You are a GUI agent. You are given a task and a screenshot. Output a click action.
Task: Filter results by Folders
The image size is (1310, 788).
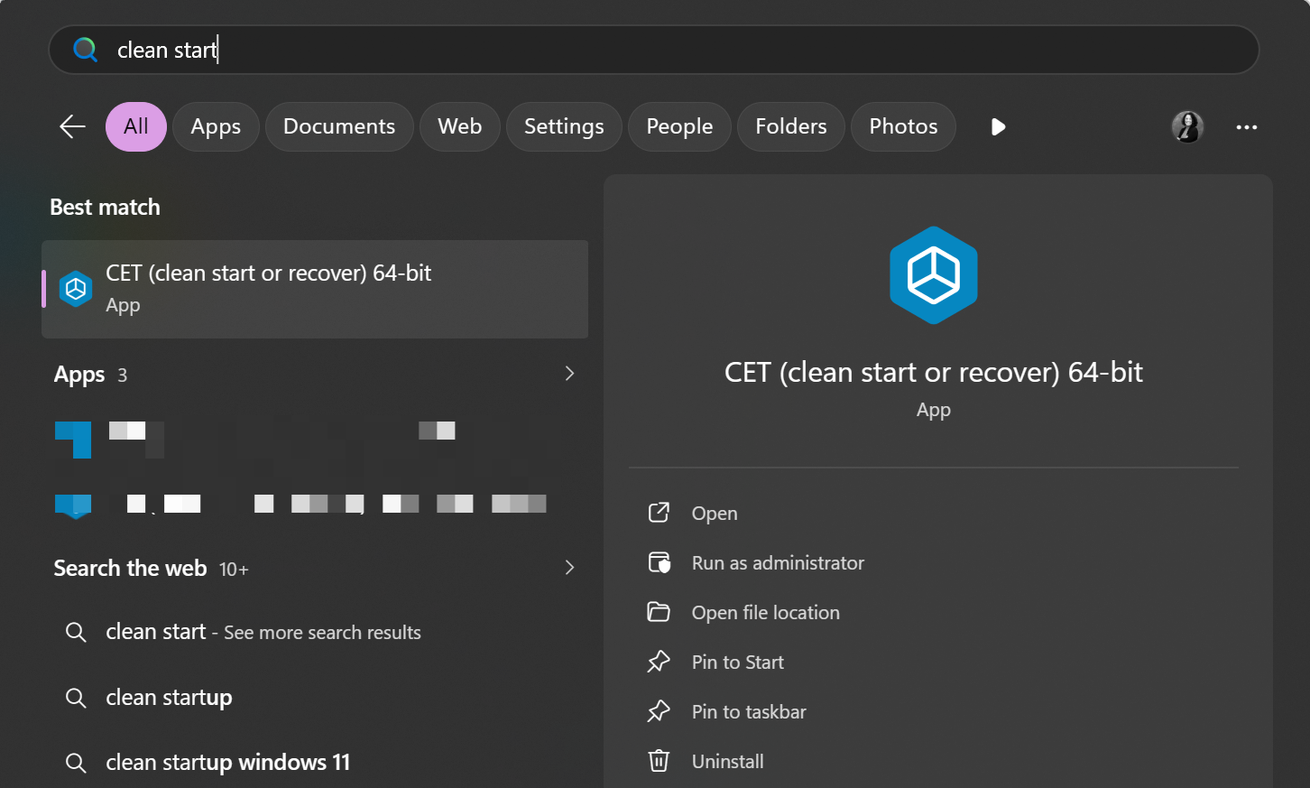pyautogui.click(x=791, y=126)
